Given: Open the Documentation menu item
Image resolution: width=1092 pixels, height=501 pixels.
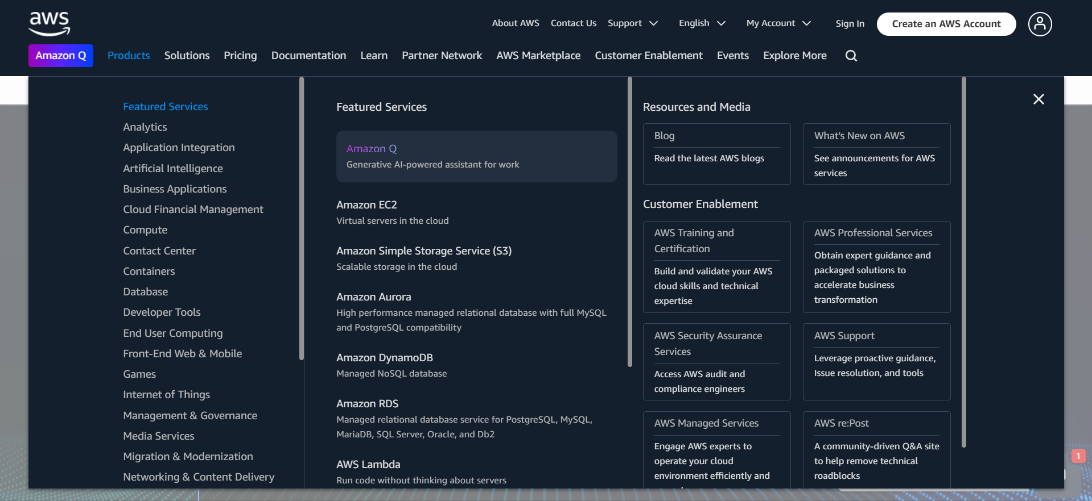Looking at the screenshot, I should tap(308, 56).
